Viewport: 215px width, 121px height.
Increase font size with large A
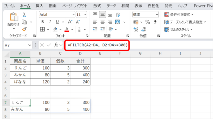click(x=70, y=22)
